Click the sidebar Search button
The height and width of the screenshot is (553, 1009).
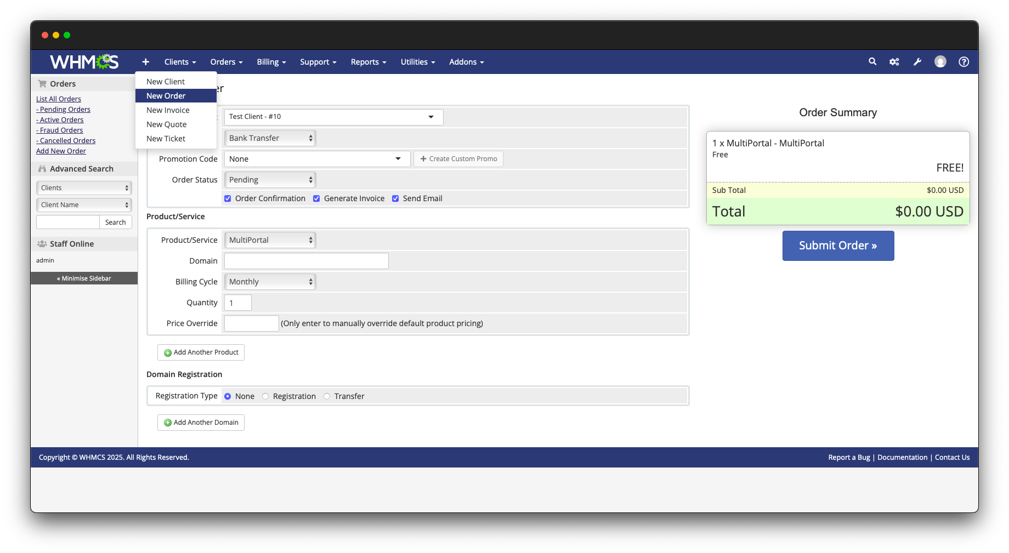pos(116,222)
